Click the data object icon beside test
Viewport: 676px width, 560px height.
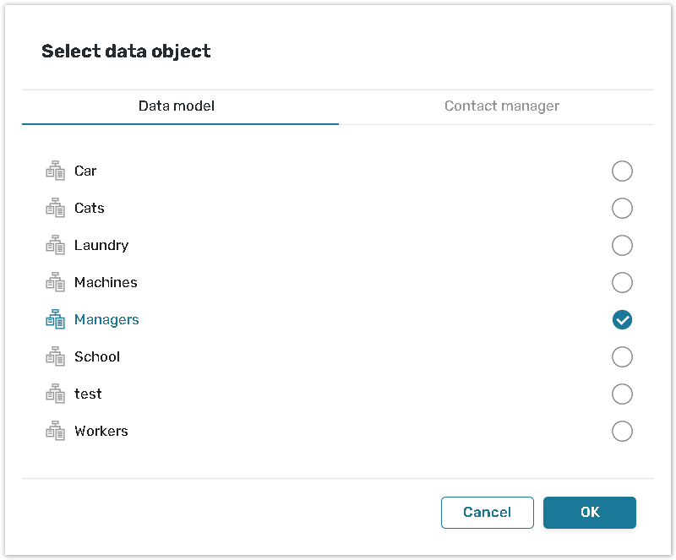tap(55, 394)
